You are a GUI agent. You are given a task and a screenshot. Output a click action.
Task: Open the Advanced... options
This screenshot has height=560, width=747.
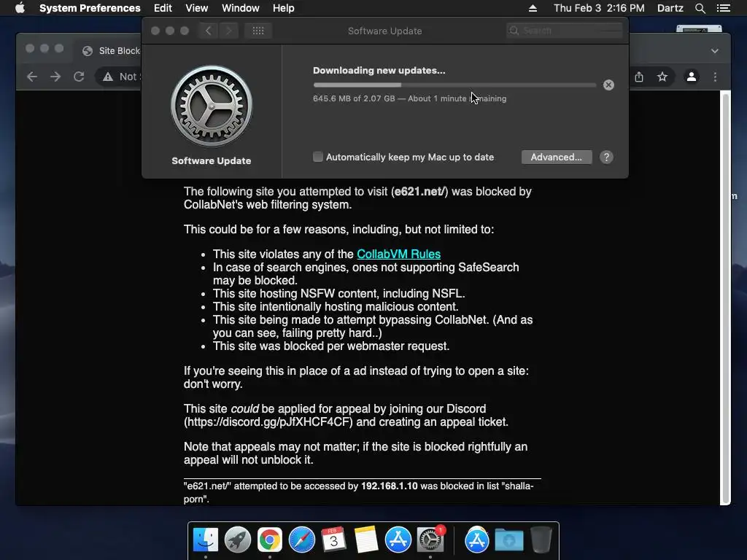(x=557, y=157)
